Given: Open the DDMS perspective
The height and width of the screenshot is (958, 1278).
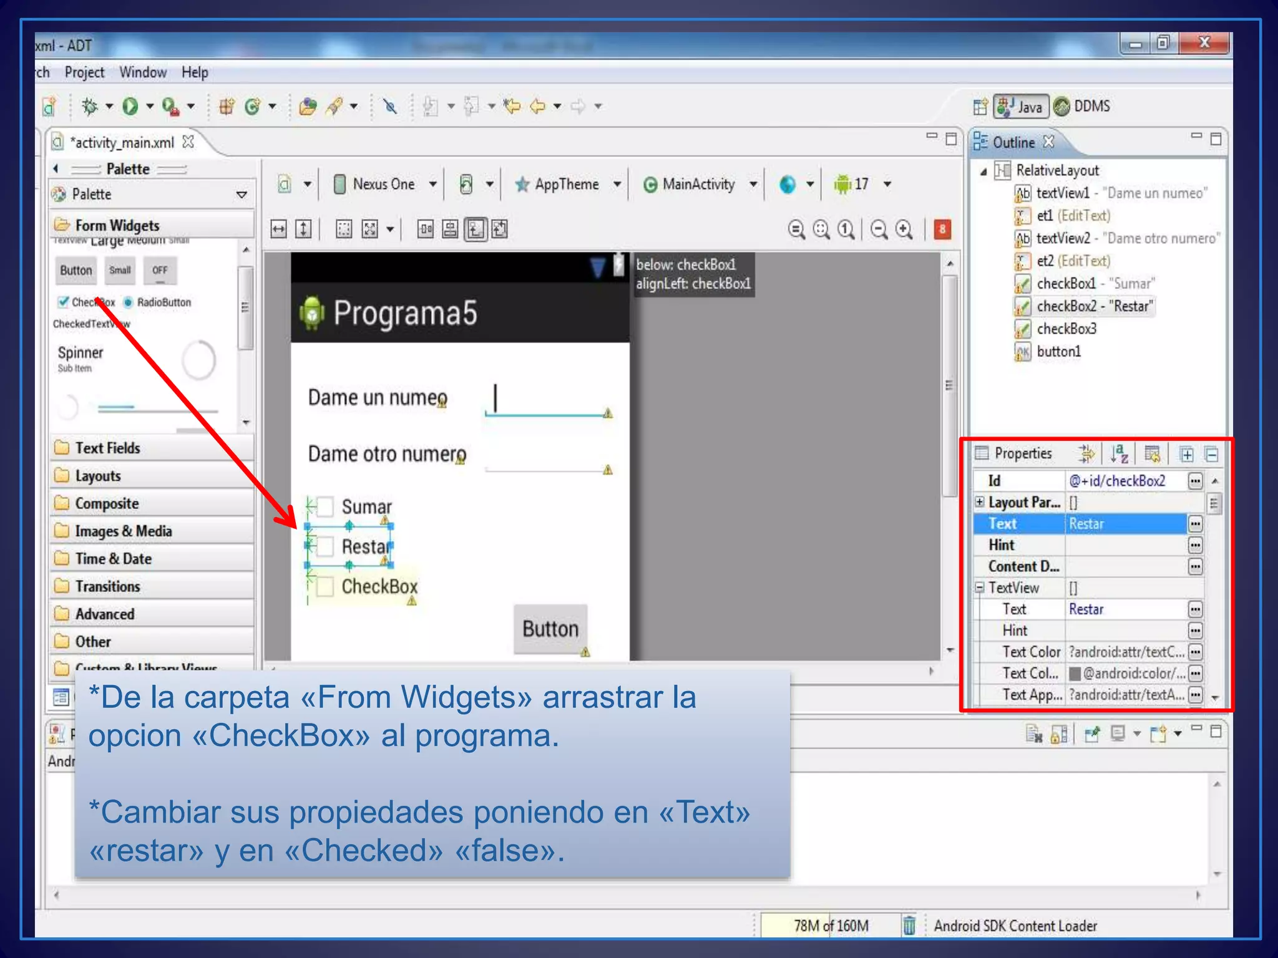Looking at the screenshot, I should point(1083,107).
